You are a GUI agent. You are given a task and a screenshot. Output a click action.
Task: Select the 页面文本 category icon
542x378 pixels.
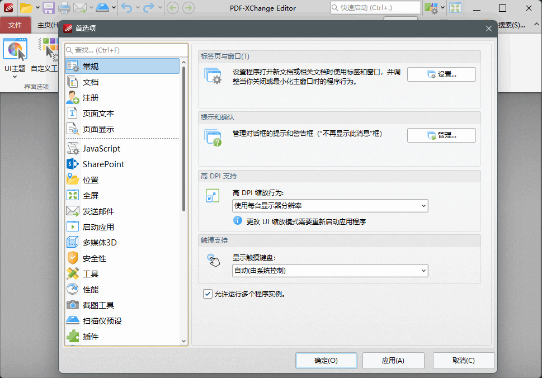click(72, 113)
